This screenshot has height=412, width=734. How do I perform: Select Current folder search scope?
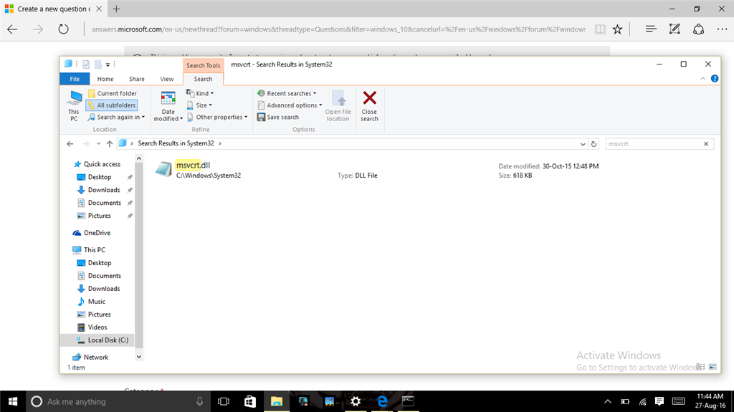tap(113, 93)
